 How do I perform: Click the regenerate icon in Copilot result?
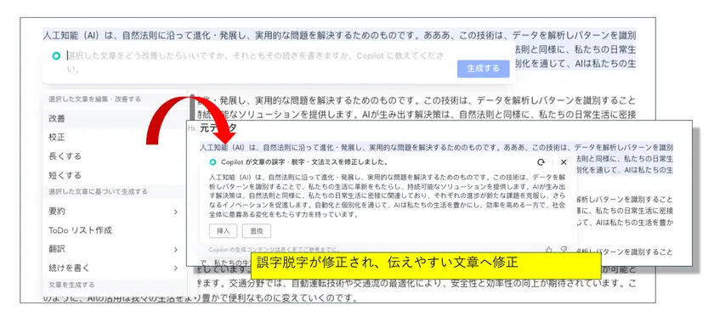(x=541, y=162)
